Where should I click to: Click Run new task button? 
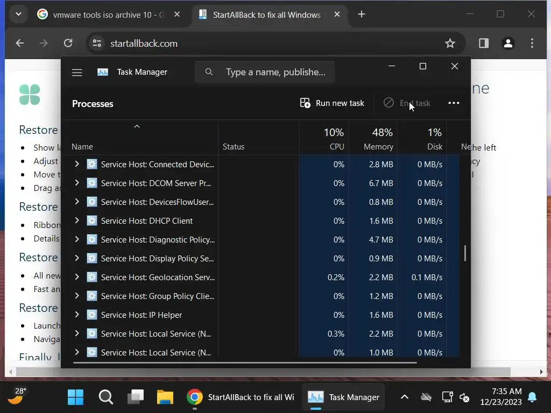(331, 103)
